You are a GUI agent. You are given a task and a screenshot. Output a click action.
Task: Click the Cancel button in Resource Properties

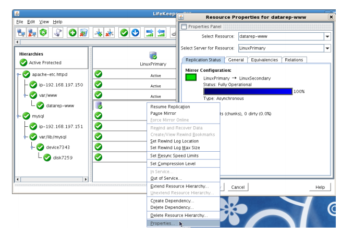[238, 187]
